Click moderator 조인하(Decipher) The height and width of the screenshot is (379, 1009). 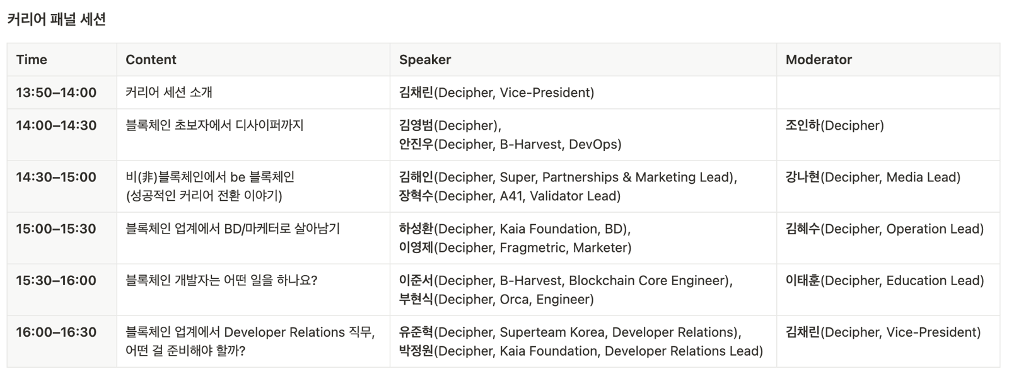pos(835,125)
